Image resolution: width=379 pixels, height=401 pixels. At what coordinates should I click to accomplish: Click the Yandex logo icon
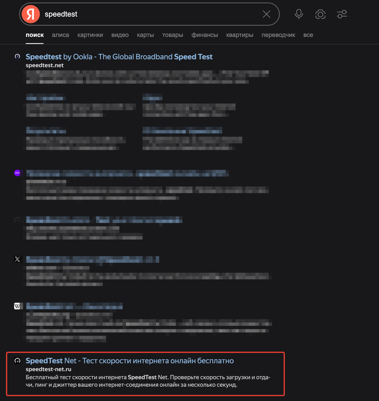(x=30, y=14)
